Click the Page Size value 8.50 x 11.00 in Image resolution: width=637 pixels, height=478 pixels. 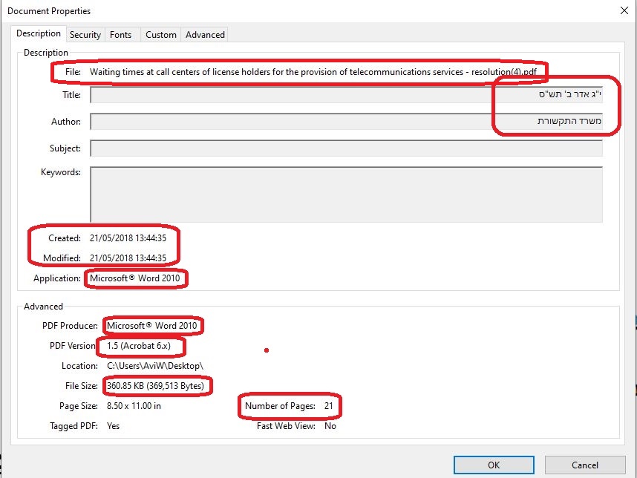tap(134, 406)
